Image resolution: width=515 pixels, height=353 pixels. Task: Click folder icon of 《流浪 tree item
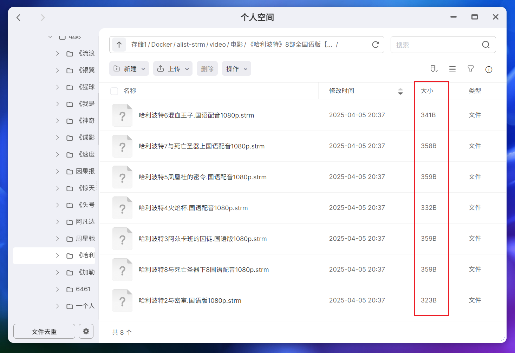70,54
